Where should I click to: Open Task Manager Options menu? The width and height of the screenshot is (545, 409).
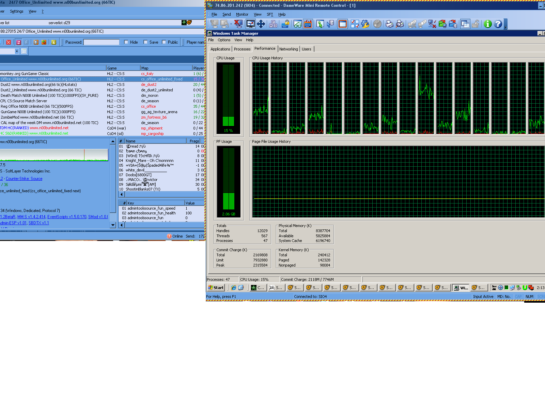[x=224, y=40]
